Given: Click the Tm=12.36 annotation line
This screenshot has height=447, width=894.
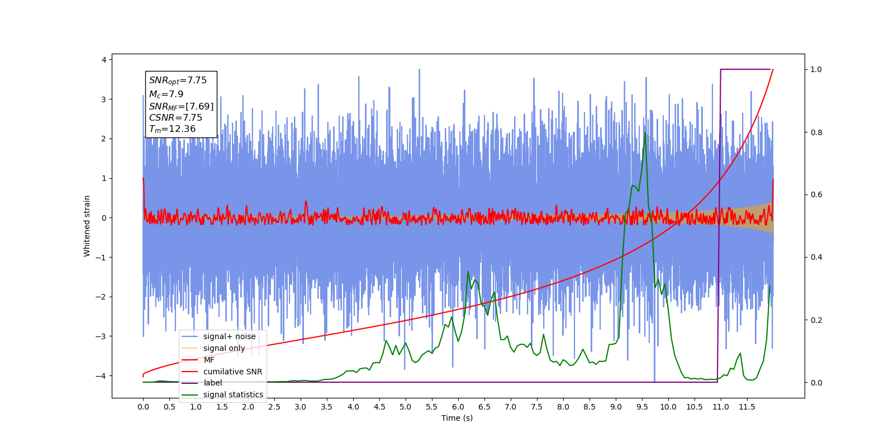Looking at the screenshot, I should pyautogui.click(x=172, y=129).
